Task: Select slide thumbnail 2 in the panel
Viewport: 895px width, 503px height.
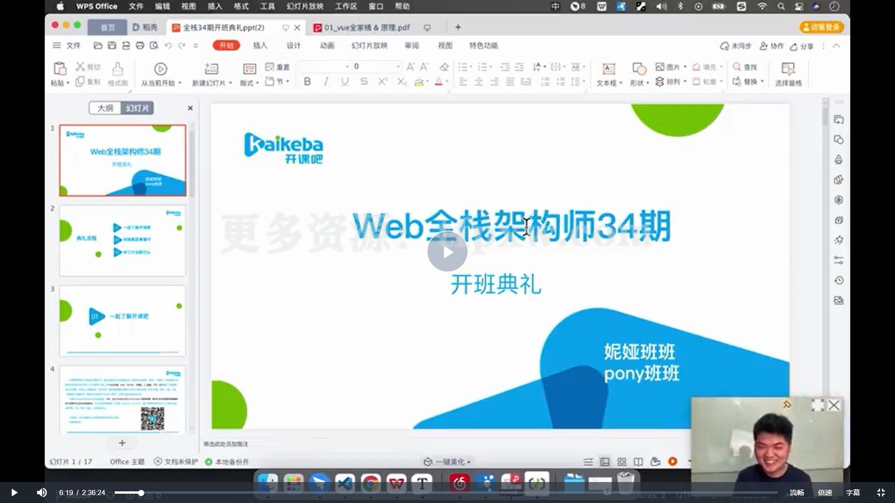Action: pos(122,240)
